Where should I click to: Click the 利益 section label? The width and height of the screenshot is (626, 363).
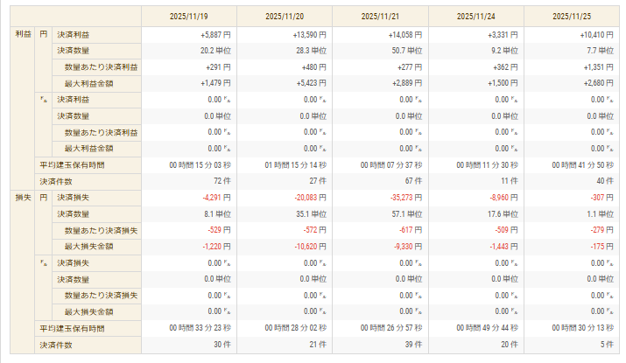pyautogui.click(x=23, y=34)
